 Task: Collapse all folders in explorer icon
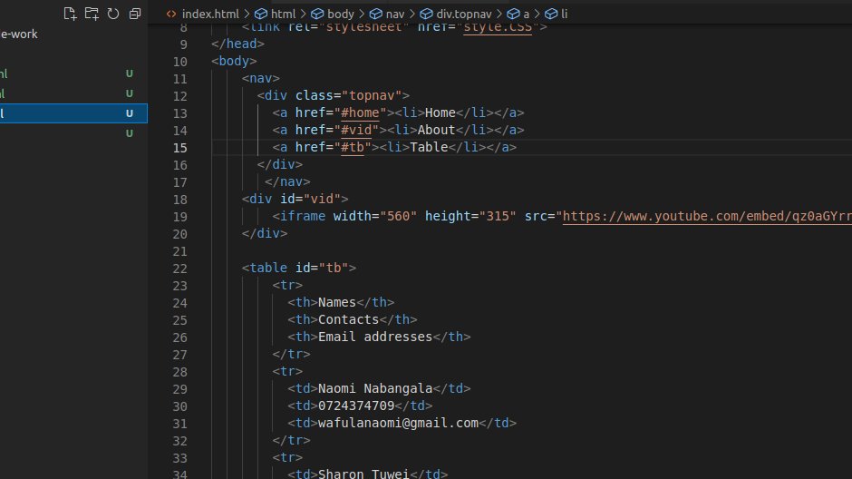pos(135,14)
